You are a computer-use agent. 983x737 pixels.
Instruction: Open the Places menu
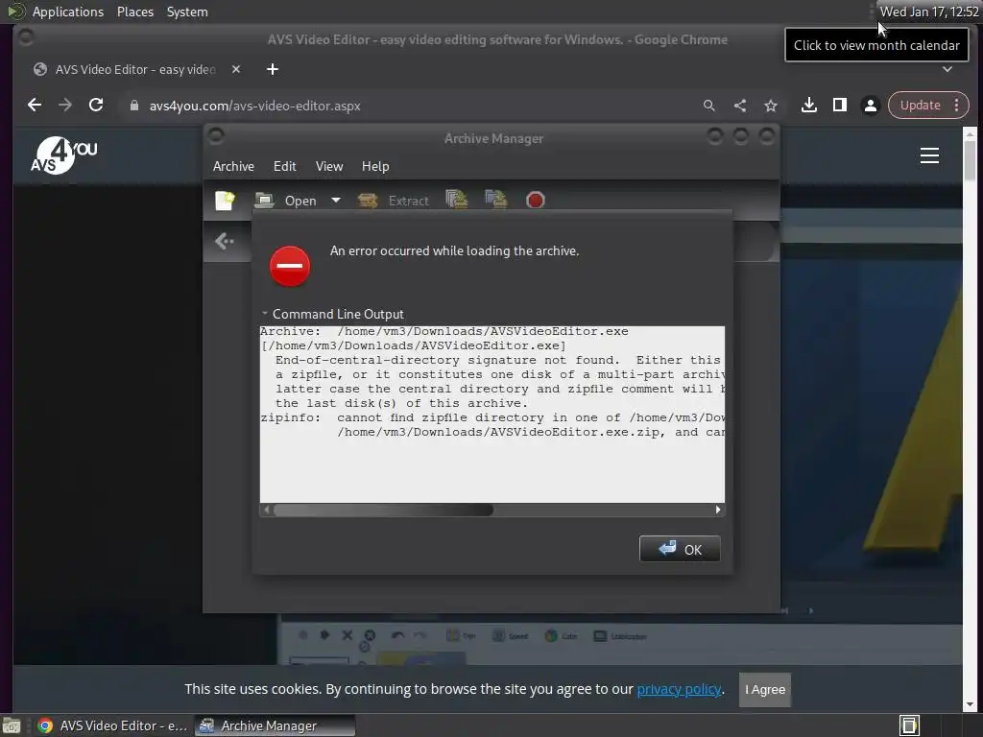click(x=134, y=12)
